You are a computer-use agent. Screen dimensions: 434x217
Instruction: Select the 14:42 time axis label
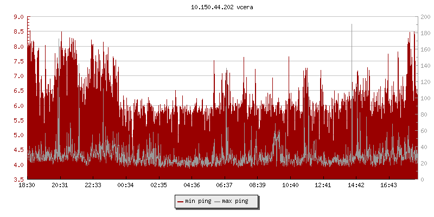[x=356, y=186]
